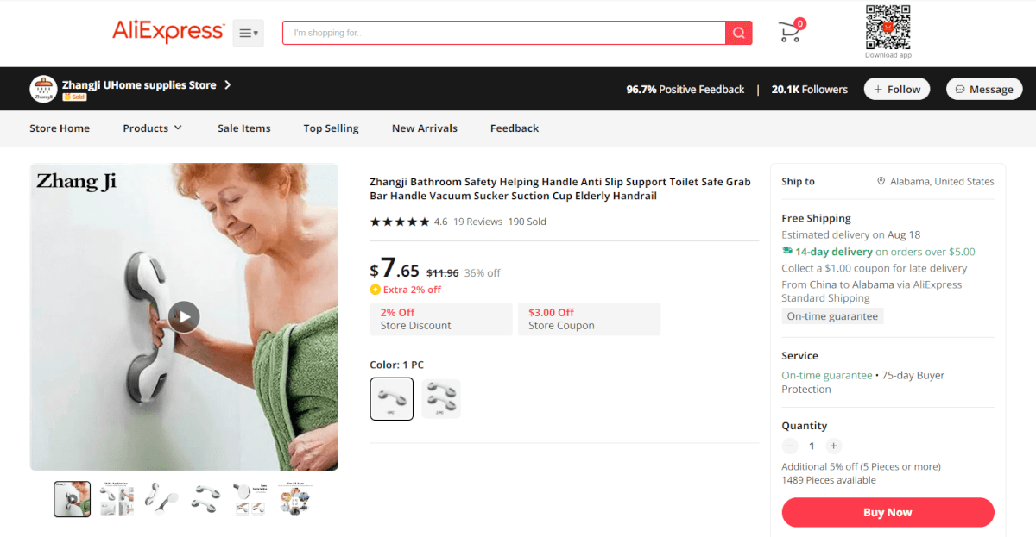Go to the New Arrivals tab
This screenshot has width=1036, height=537.
coord(425,128)
